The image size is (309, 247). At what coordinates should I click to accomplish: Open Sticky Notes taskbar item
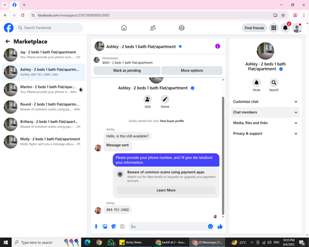(134, 243)
